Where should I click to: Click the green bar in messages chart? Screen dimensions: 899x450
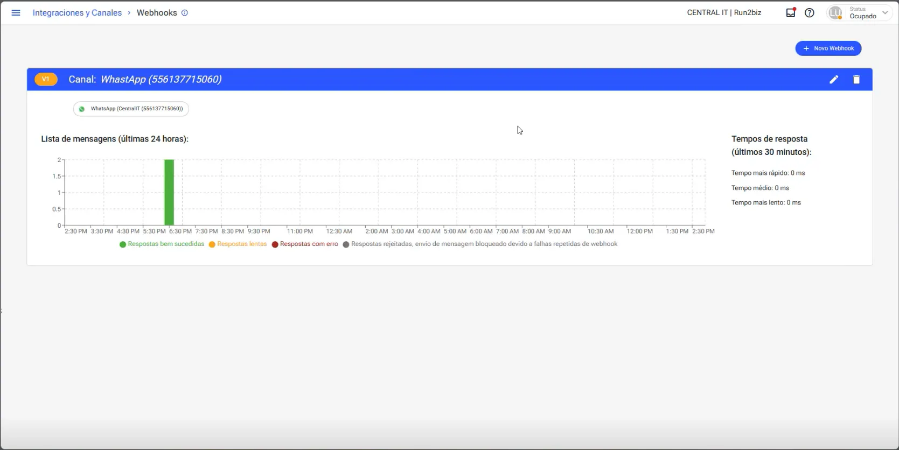(169, 192)
